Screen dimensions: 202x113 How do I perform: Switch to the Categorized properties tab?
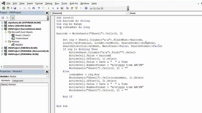(x=18, y=81)
